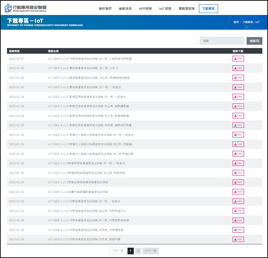This screenshot has height=258, width=268.
Task: Click the 下載專區－IoT page heading
Action: [x=25, y=21]
